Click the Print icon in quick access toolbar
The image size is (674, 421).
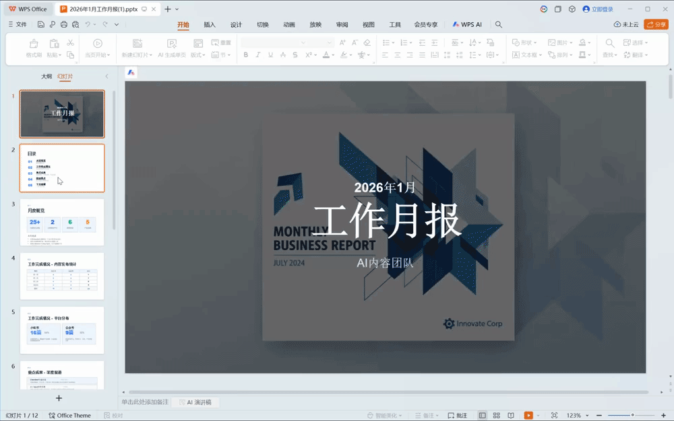coord(63,24)
